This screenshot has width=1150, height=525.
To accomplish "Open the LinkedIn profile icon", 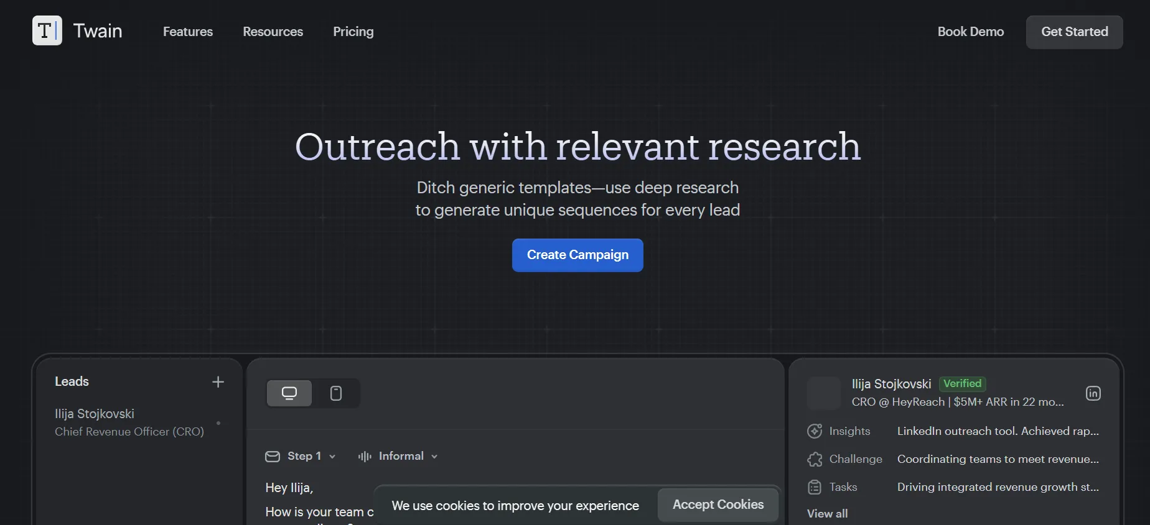I will point(1093,393).
